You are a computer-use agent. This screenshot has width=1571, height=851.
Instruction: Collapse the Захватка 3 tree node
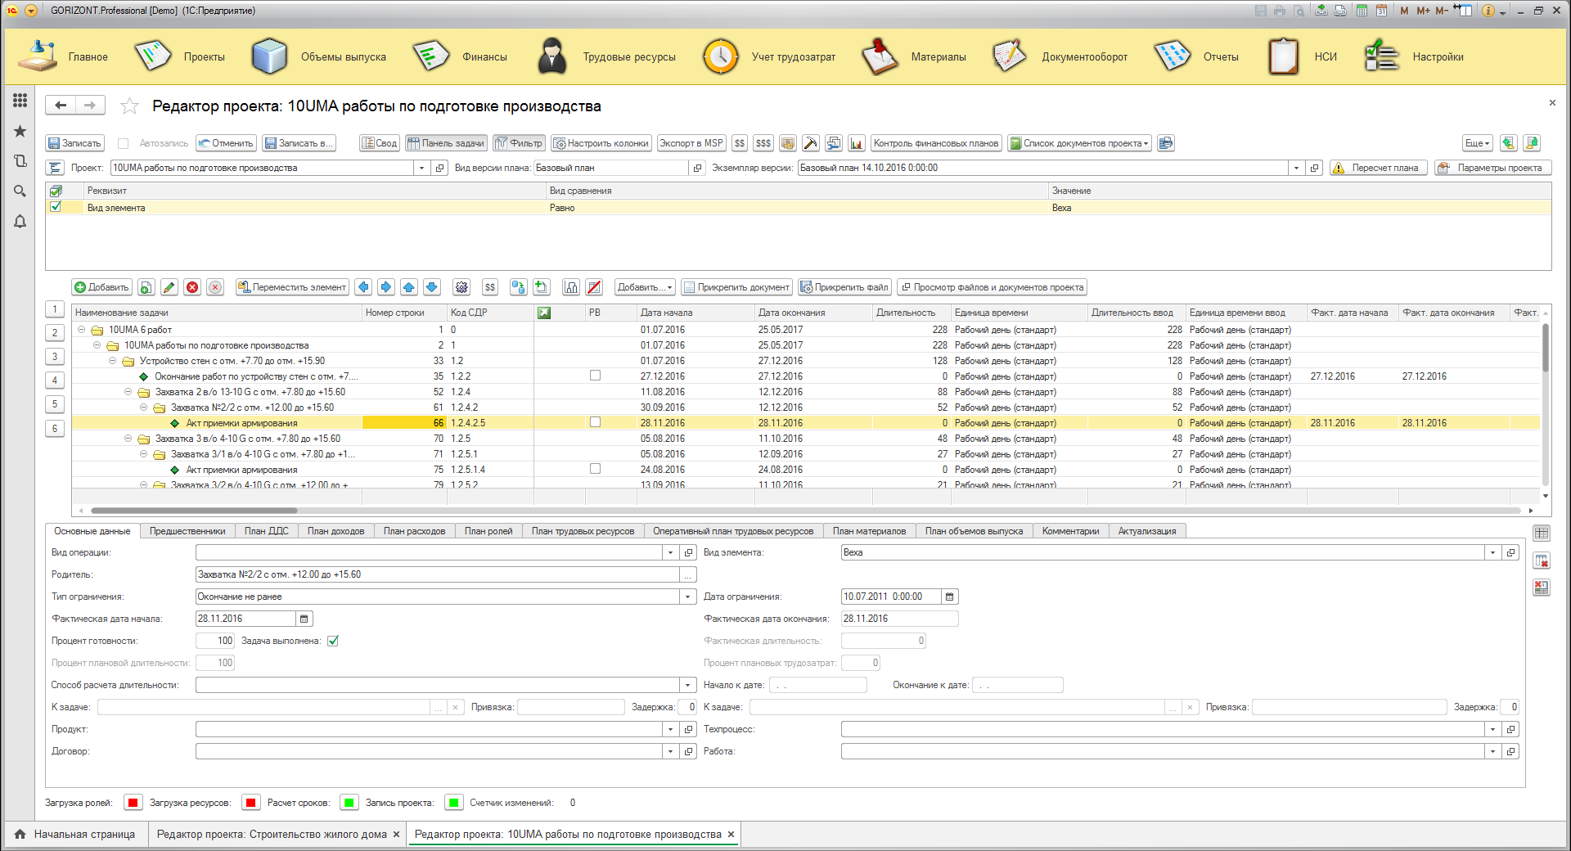128,439
